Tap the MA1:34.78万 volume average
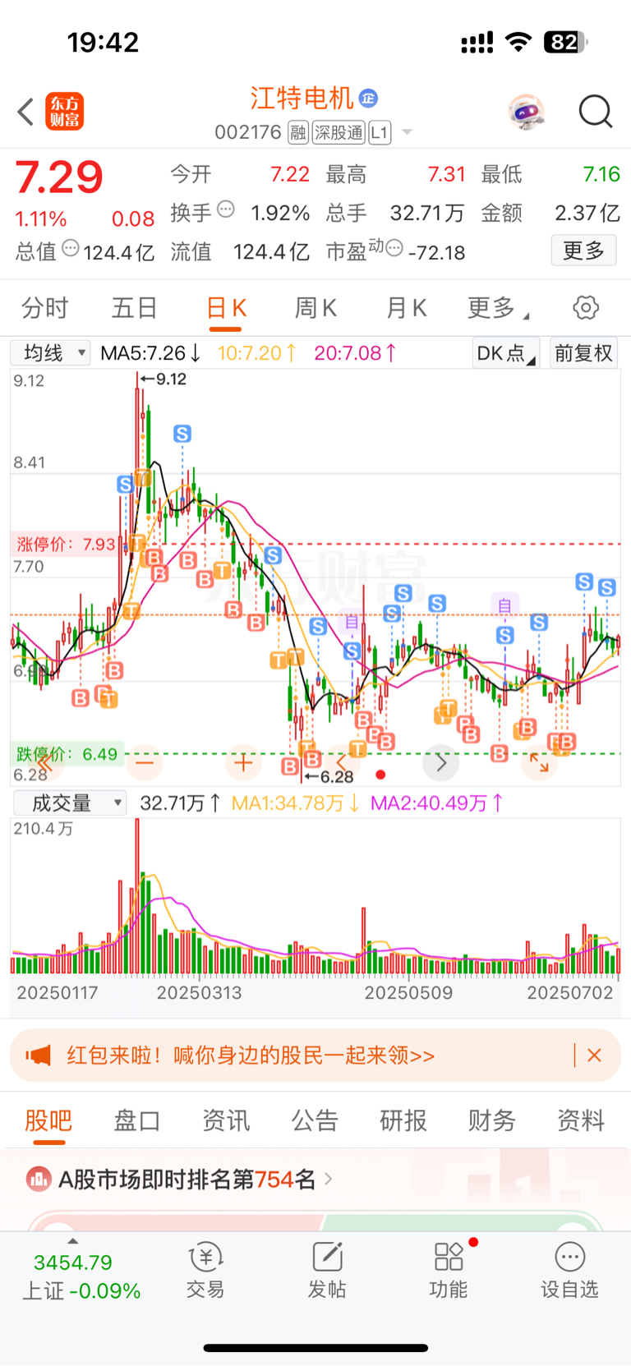This screenshot has height=1366, width=631. tap(296, 803)
